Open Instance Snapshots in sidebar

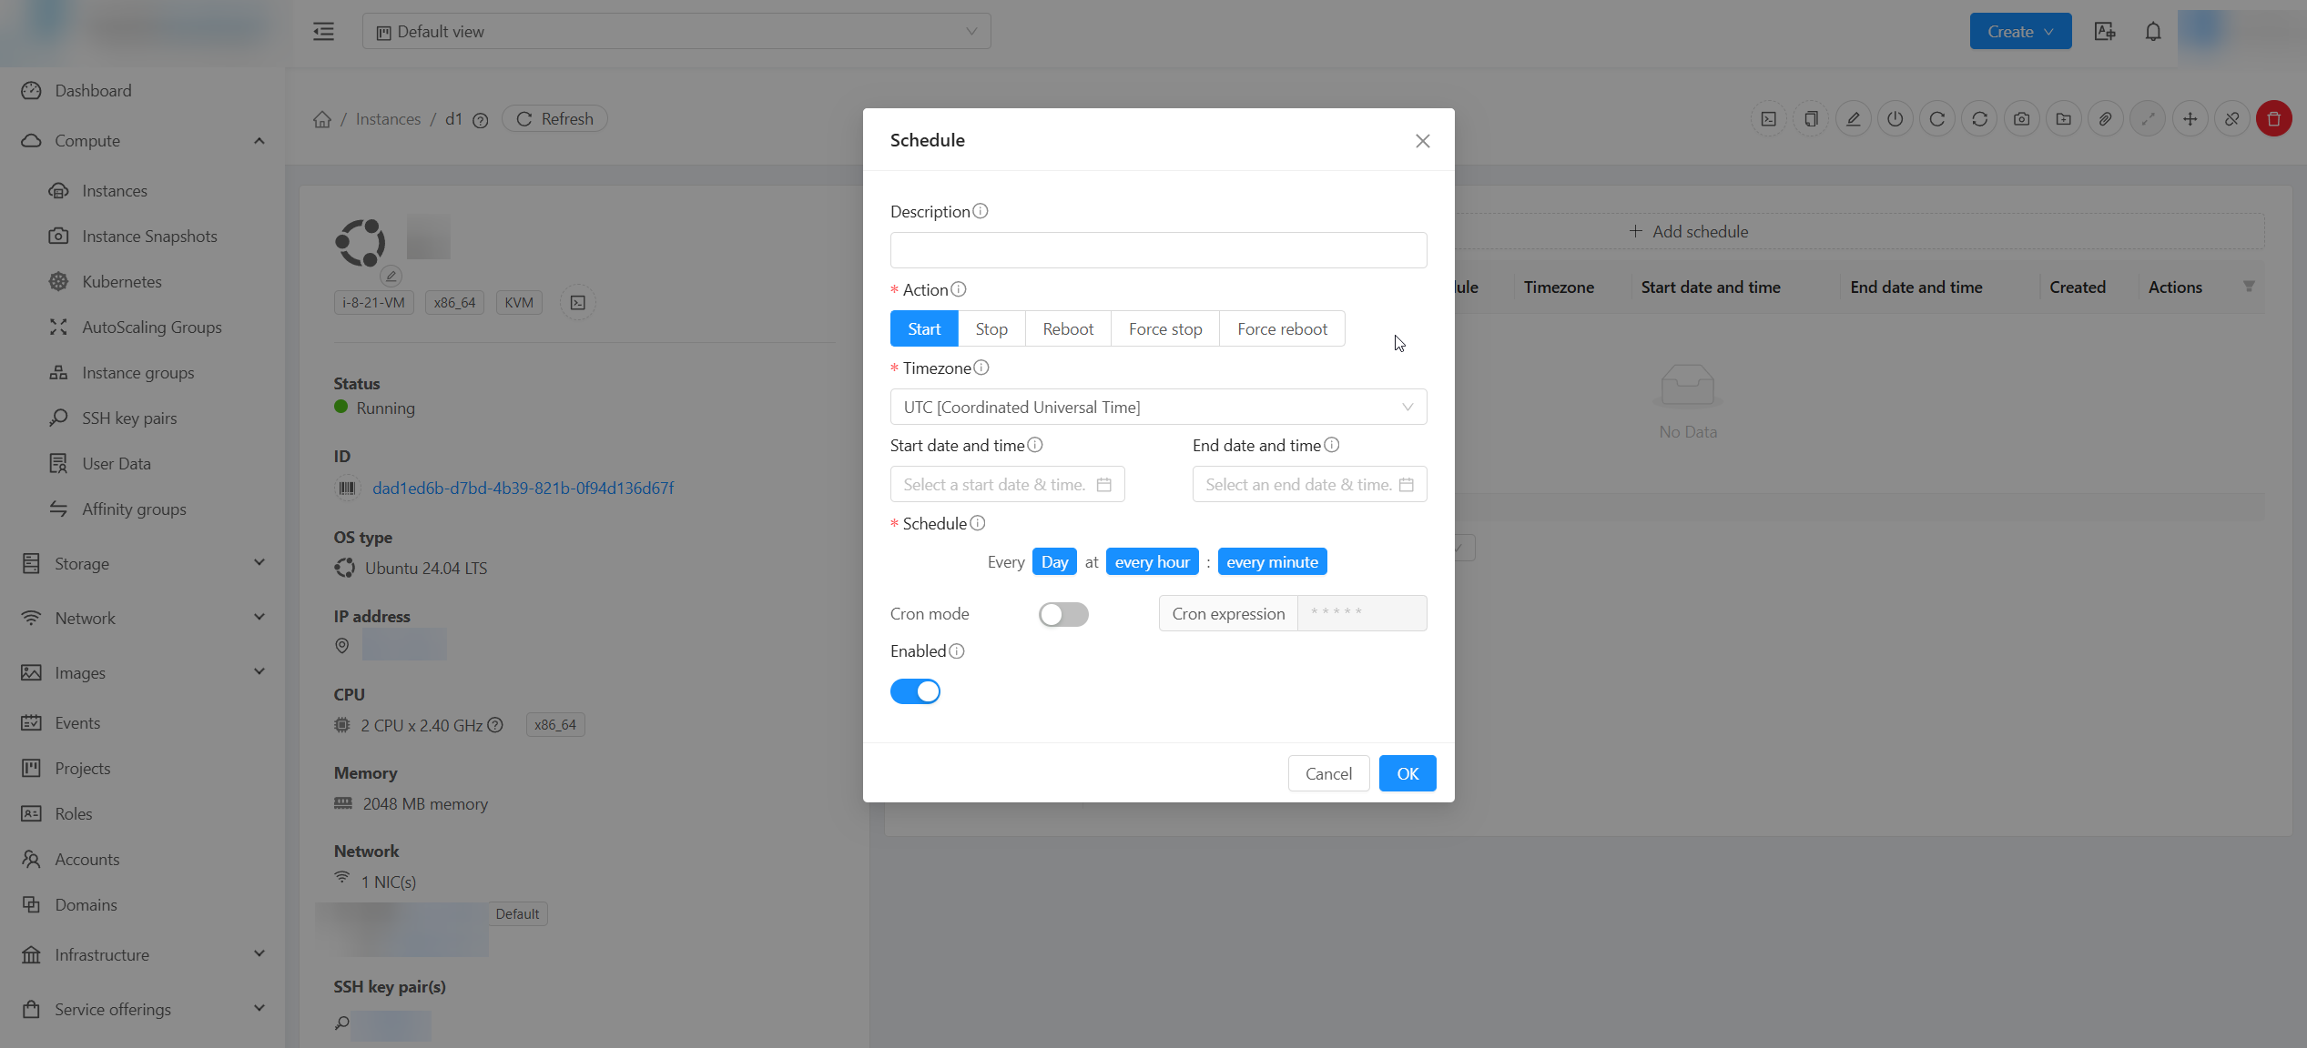(149, 237)
